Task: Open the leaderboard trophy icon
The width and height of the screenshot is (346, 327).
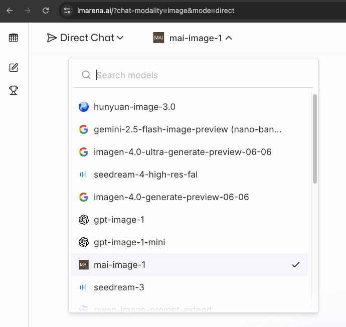Action: 14,90
